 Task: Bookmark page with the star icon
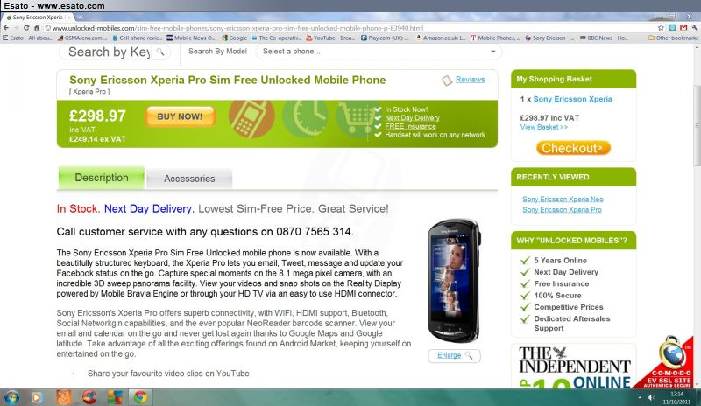662,28
